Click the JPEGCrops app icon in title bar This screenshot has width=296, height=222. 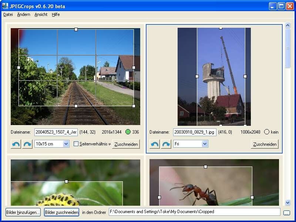[x=5, y=6]
